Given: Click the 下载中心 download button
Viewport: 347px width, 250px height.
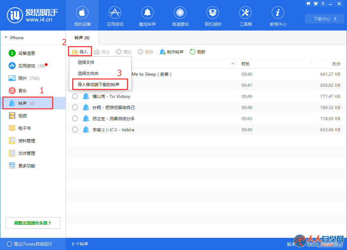Looking at the screenshot, I should (324, 19).
